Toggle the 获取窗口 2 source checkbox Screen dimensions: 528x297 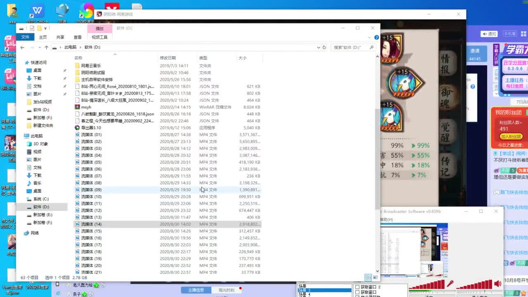[357, 287]
